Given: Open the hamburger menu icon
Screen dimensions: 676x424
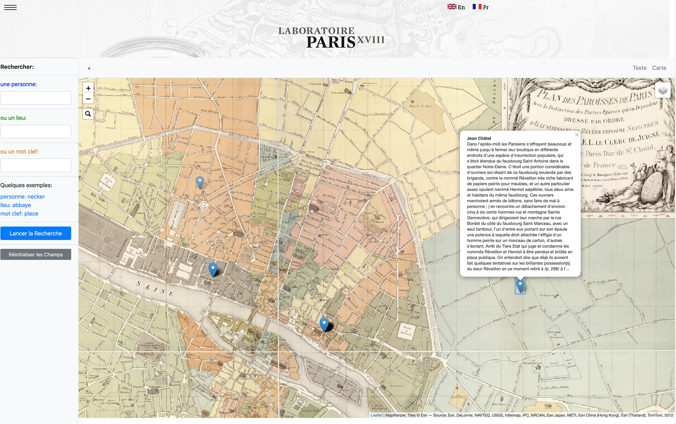Looking at the screenshot, I should coord(10,7).
